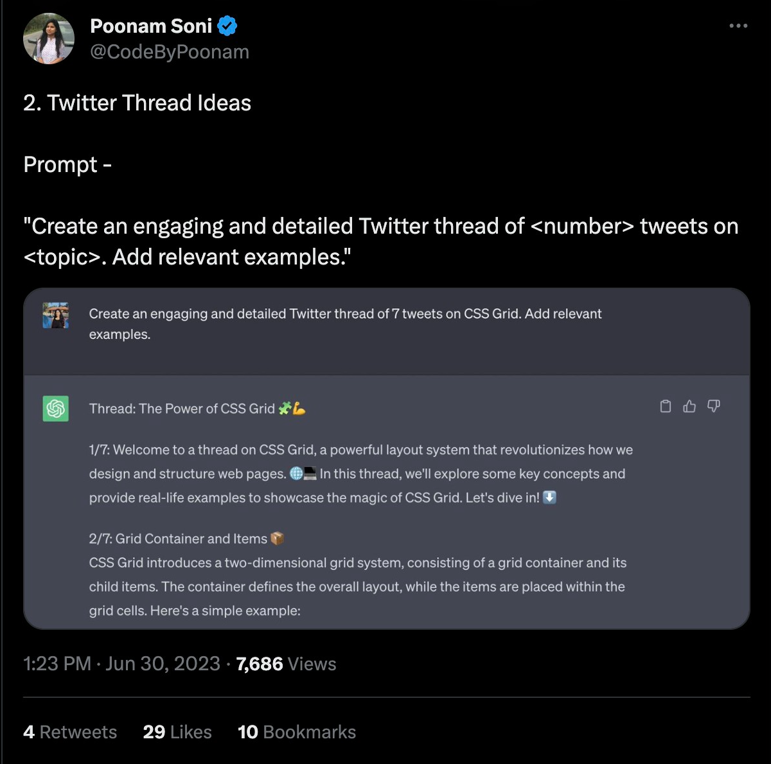Click the thumbs down icon
This screenshot has height=764, width=771.
point(713,406)
